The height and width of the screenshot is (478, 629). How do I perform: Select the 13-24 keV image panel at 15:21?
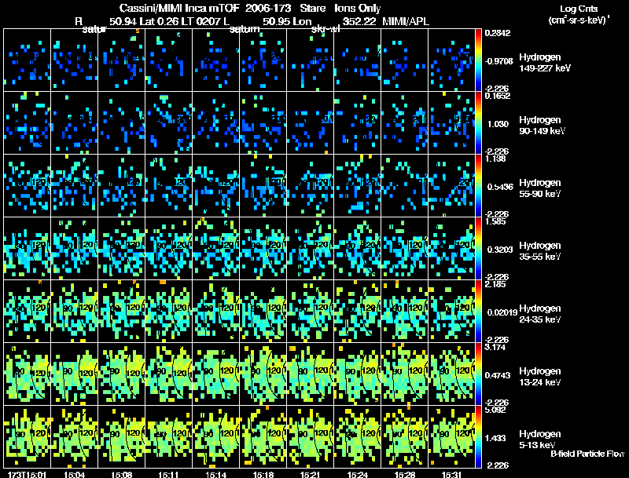tap(310, 374)
